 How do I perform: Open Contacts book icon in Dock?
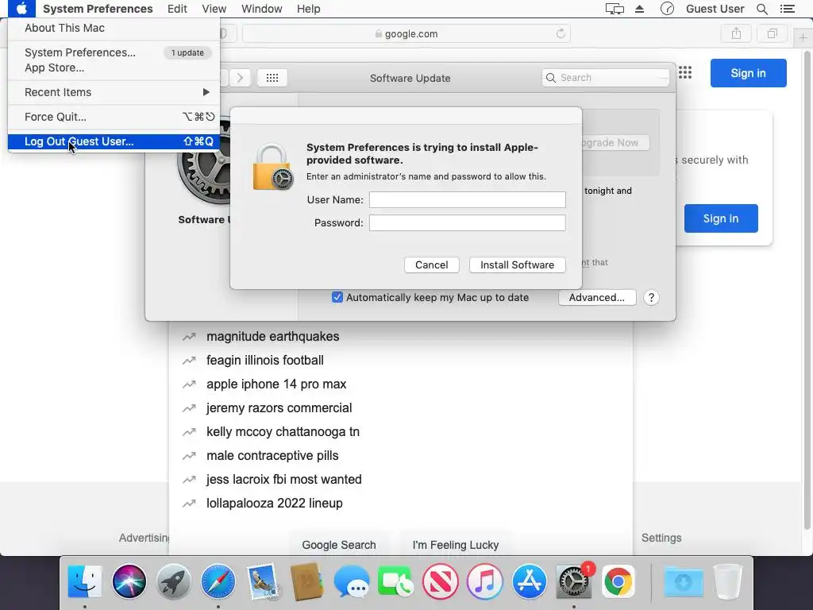(x=307, y=581)
